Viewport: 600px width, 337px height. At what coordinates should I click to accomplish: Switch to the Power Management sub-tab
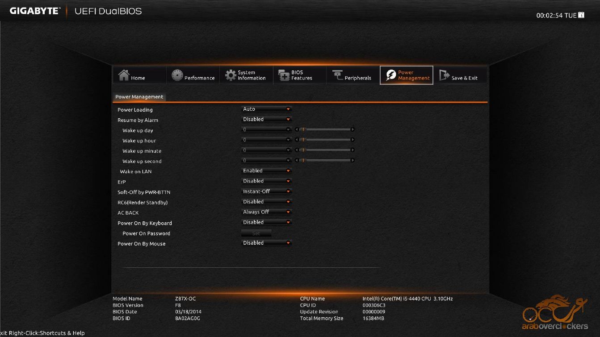pos(139,97)
